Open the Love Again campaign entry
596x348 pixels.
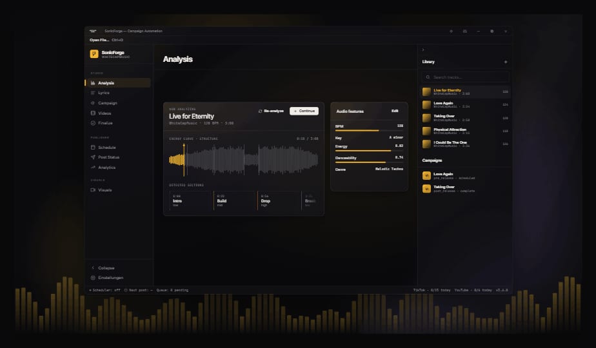[465, 175]
